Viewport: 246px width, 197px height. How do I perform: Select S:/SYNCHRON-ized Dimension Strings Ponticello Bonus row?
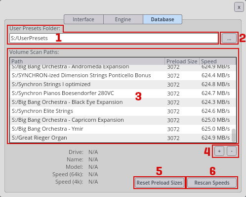click(123, 76)
